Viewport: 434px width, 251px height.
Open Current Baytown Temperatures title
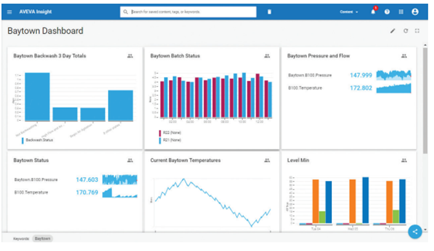pos(185,160)
